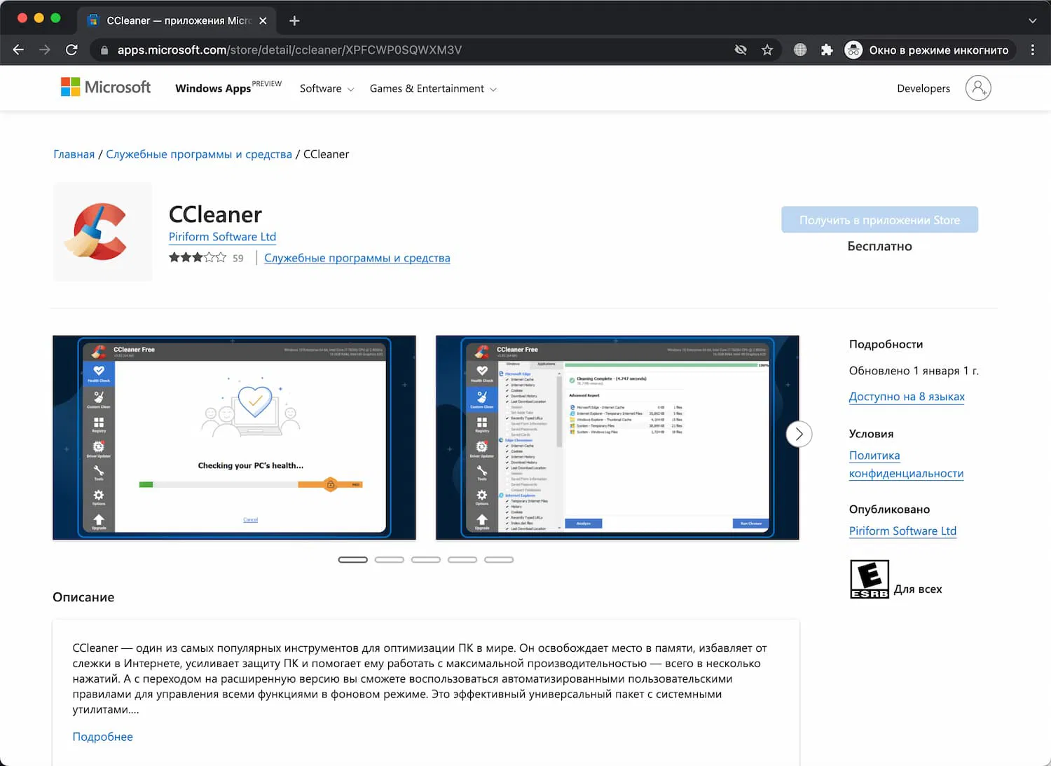Viewport: 1051px width, 766px height.
Task: Click the address bar URL field
Action: click(x=413, y=50)
